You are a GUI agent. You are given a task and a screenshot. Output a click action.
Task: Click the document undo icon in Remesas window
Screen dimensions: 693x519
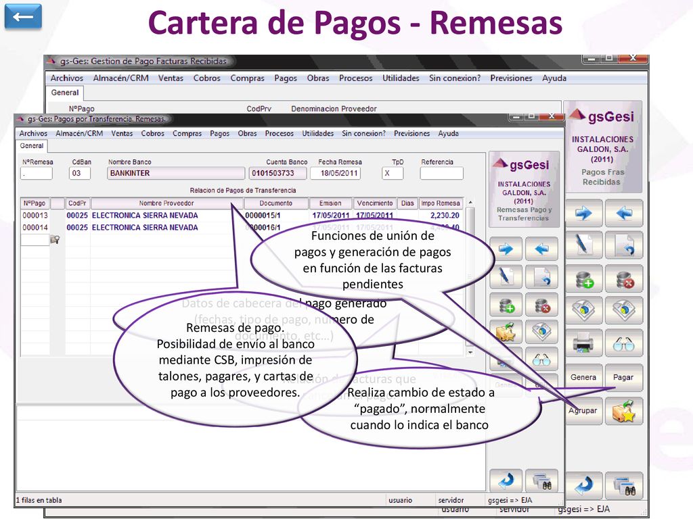[x=541, y=276]
